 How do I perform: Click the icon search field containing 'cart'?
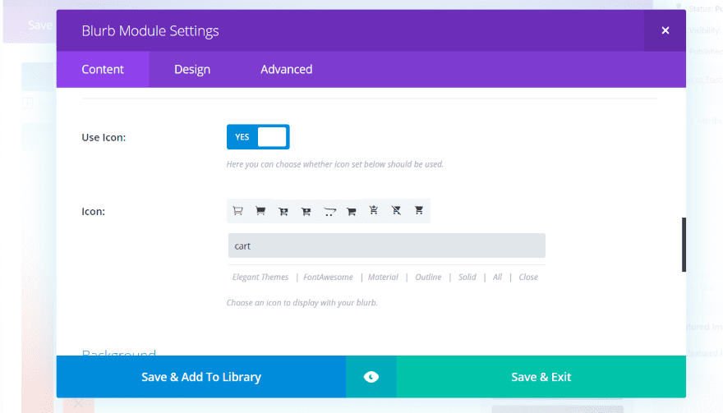[386, 246]
